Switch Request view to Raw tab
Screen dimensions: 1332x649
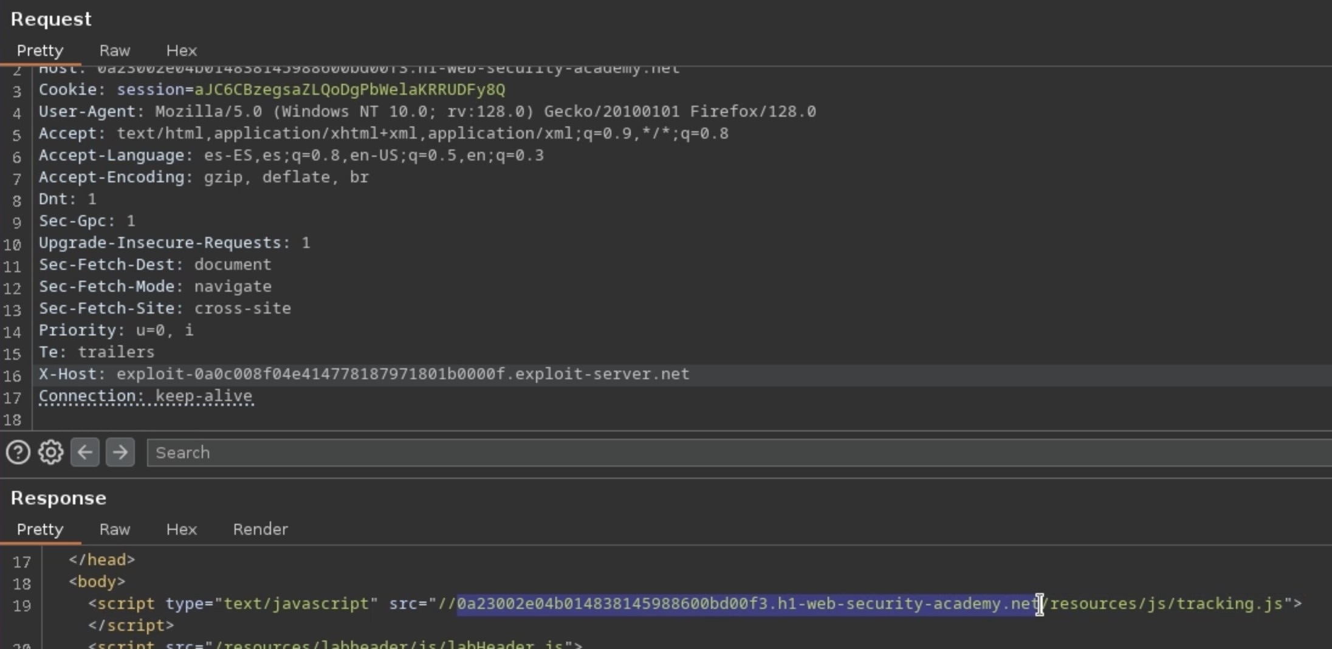[115, 50]
